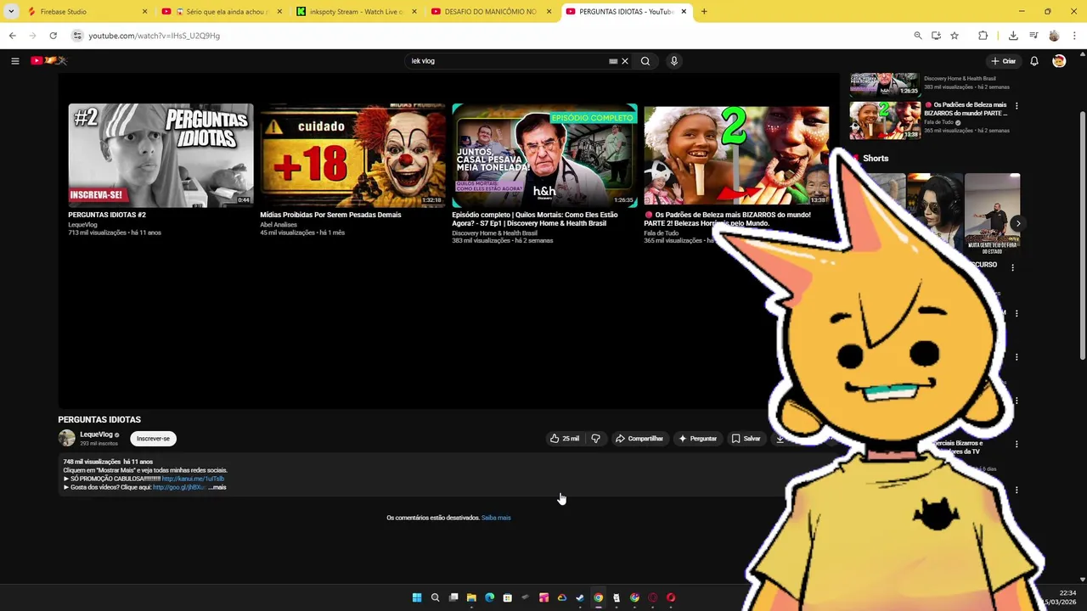The height and width of the screenshot is (611, 1087).
Task: Open Quilos Mortais episode thumbnail
Action: tap(544, 155)
